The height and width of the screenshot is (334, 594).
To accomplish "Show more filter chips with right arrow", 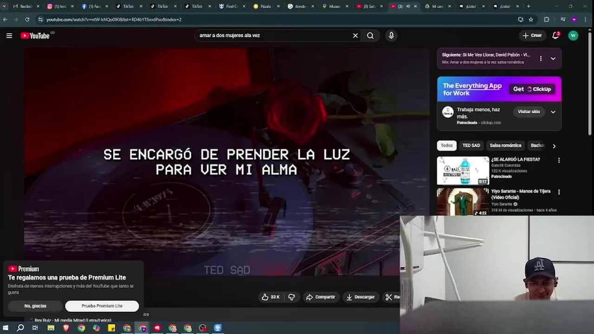I will pos(554,146).
